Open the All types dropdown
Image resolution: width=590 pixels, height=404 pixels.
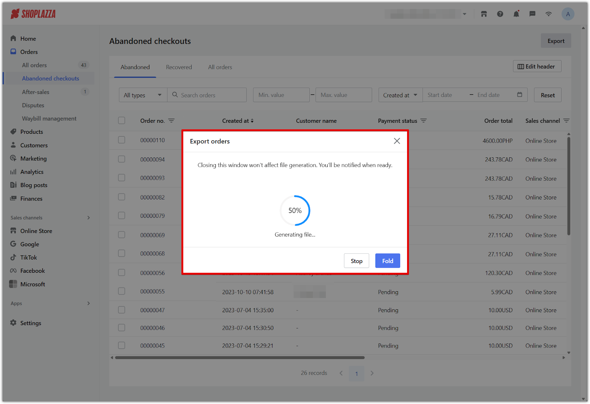tap(143, 95)
